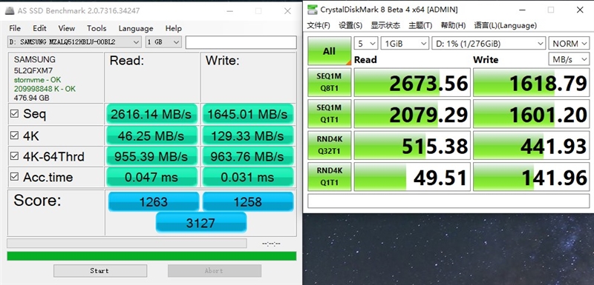Open the SAMSUNG drive selection dropdown

[x=74, y=42]
